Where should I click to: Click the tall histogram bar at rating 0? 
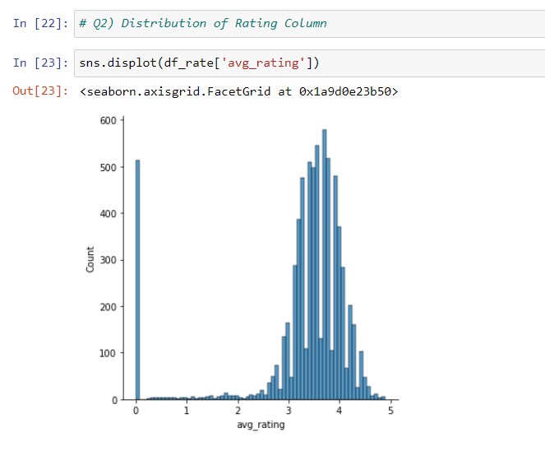pyautogui.click(x=137, y=280)
